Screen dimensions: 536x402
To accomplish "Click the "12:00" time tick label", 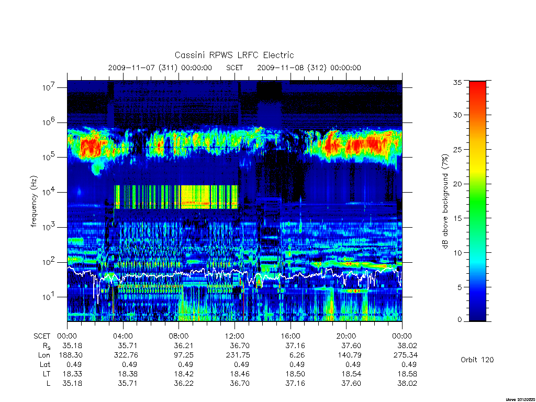I will (234, 336).
